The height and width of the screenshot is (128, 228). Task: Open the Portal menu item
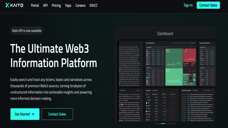[x=35, y=5]
